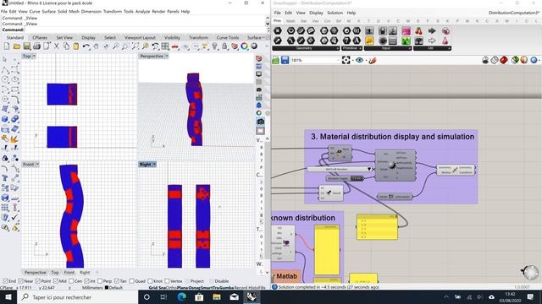
Task: Click the Undo arrow icon in Rhino
Action: (x=86, y=46)
